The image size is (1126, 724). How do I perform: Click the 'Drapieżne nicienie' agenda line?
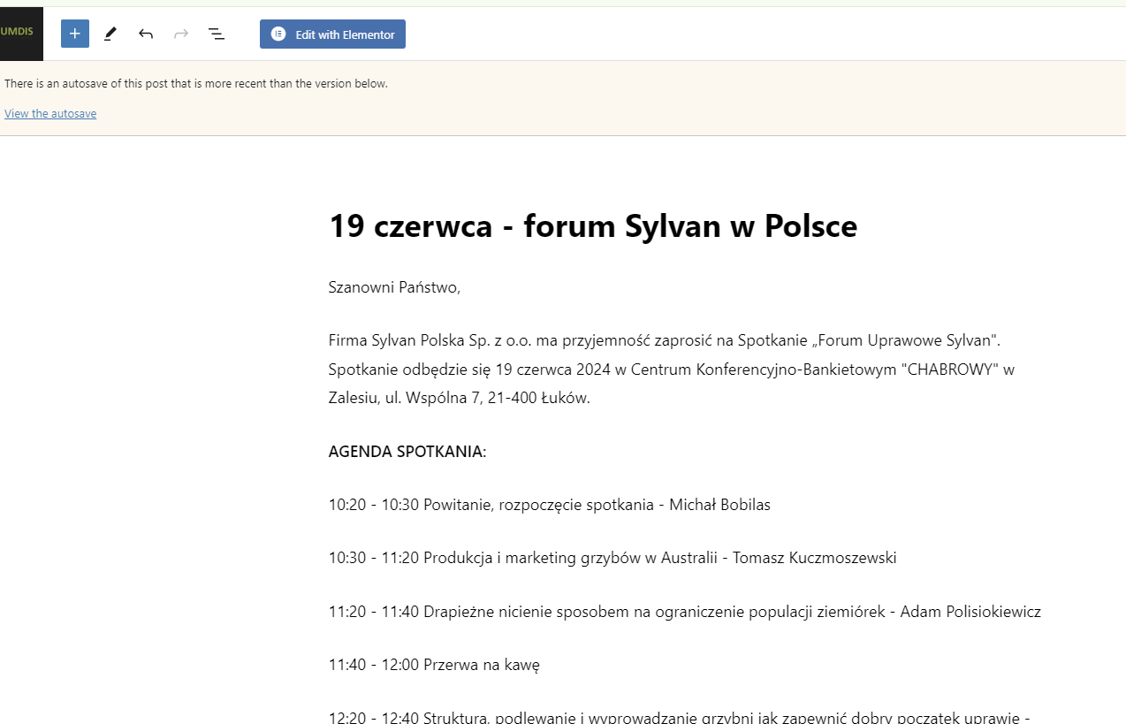pos(685,611)
